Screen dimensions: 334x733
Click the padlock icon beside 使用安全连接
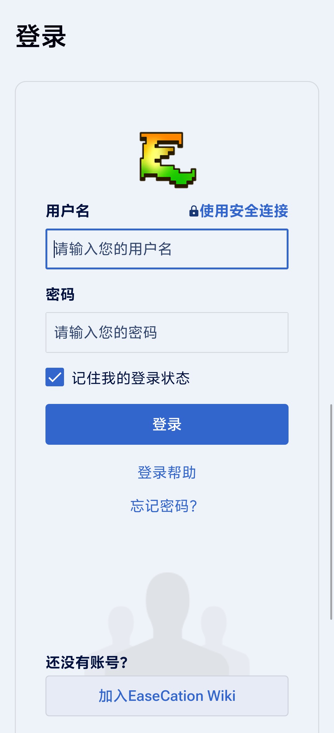point(194,211)
